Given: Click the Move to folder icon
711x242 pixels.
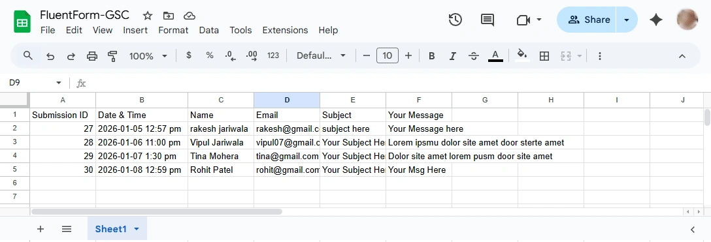Looking at the screenshot, I should click(169, 16).
